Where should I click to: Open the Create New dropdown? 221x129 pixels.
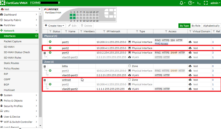[54, 26]
